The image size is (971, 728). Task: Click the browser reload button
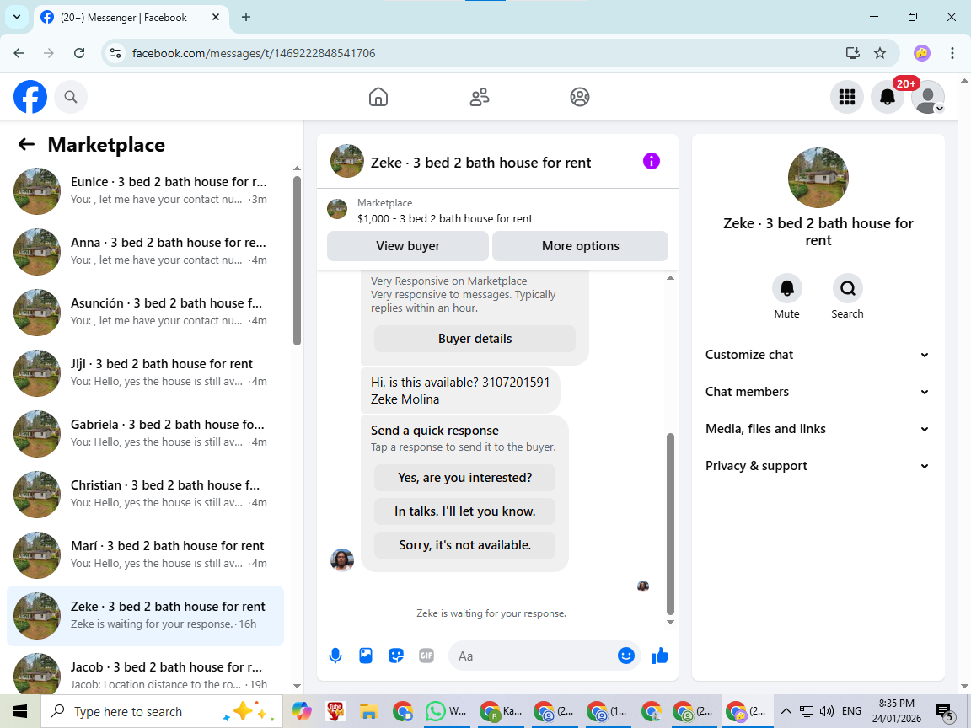point(79,53)
